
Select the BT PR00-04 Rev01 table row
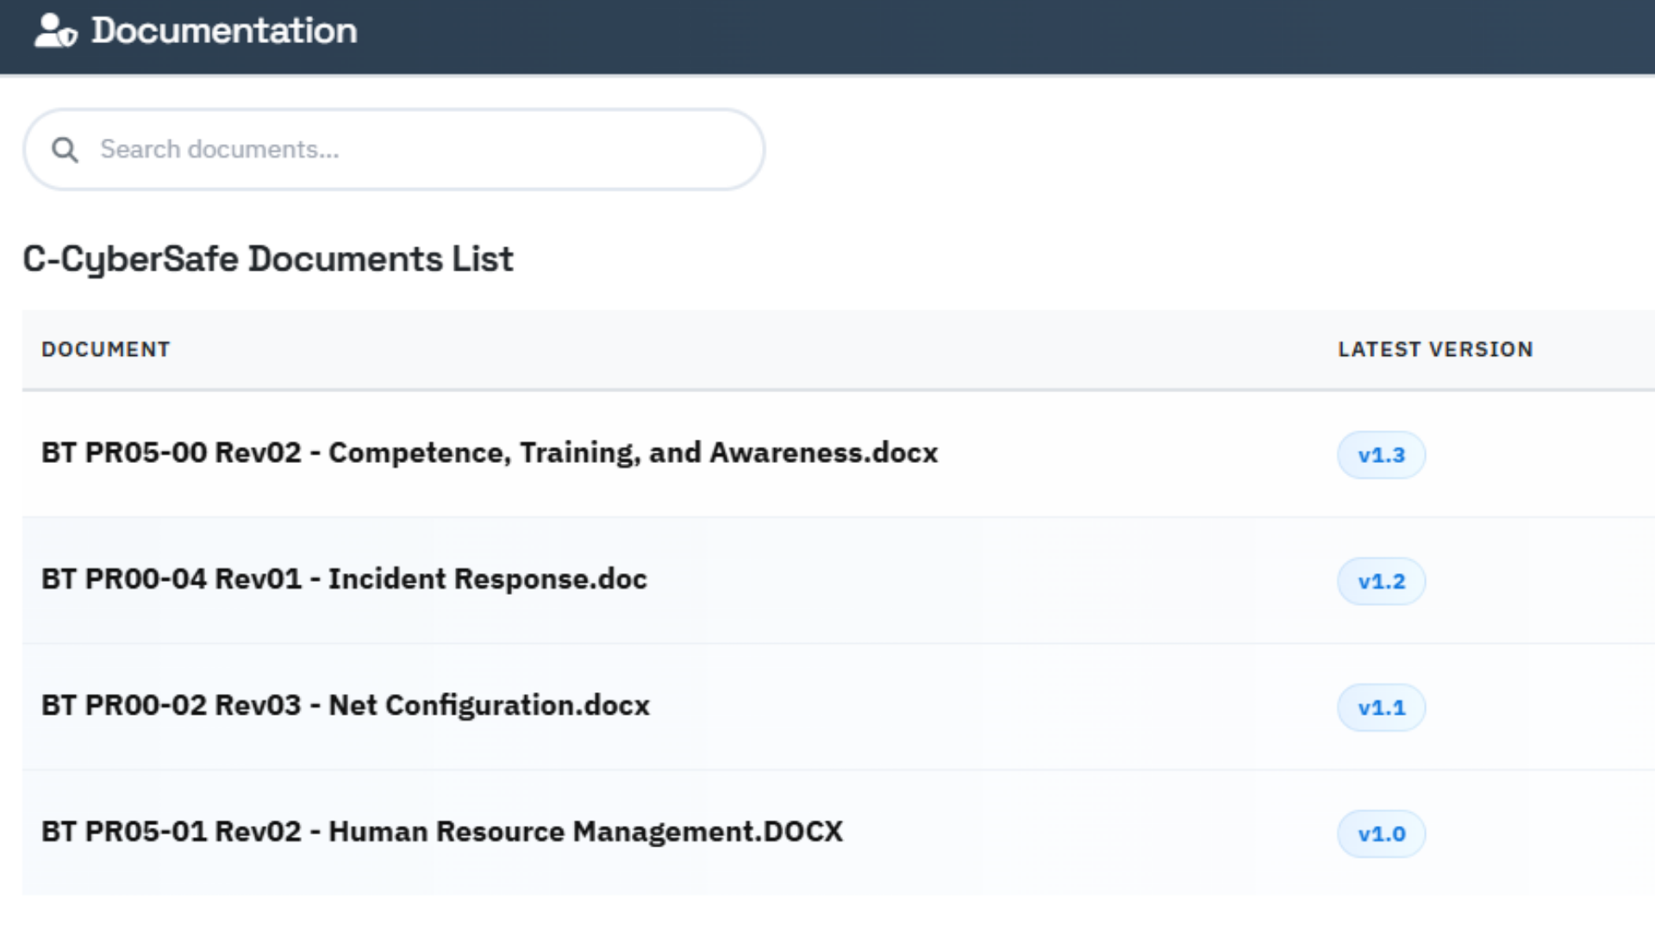point(839,580)
